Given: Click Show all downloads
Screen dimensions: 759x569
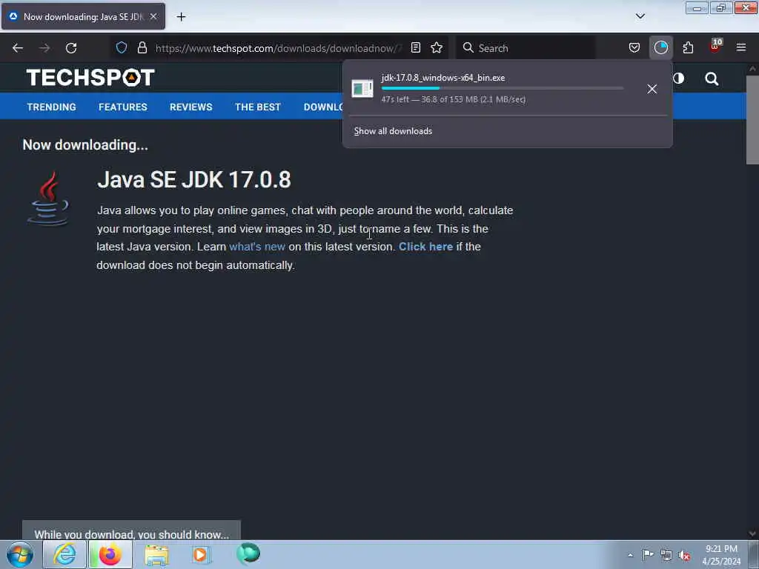Looking at the screenshot, I should coord(393,131).
